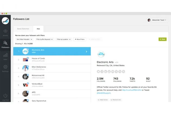Switch to the Saved Searches tab
171x114 pixels.
tap(23, 29)
